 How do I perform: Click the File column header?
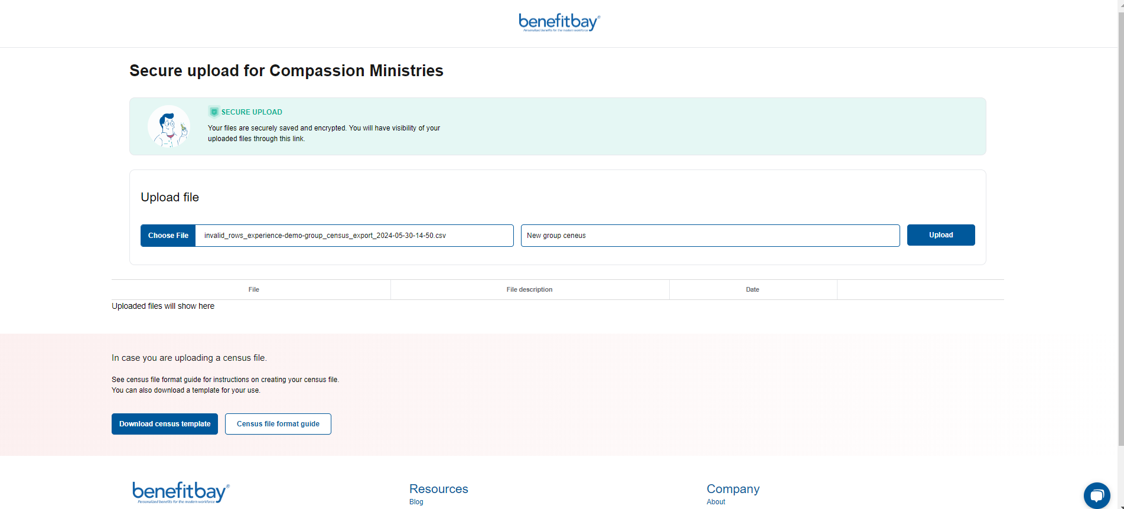coord(254,289)
